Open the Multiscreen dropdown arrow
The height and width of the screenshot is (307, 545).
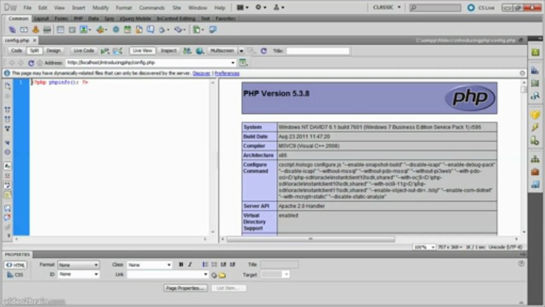click(241, 51)
